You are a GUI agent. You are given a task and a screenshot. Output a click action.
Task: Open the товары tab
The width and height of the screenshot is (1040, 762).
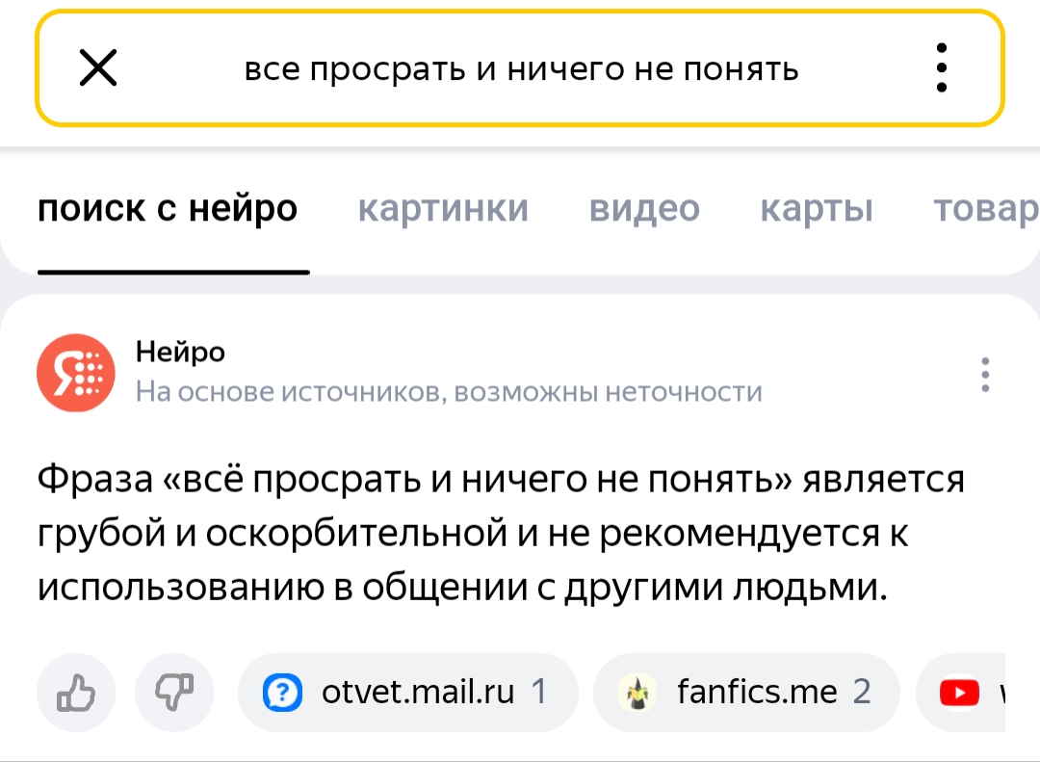coord(986,208)
